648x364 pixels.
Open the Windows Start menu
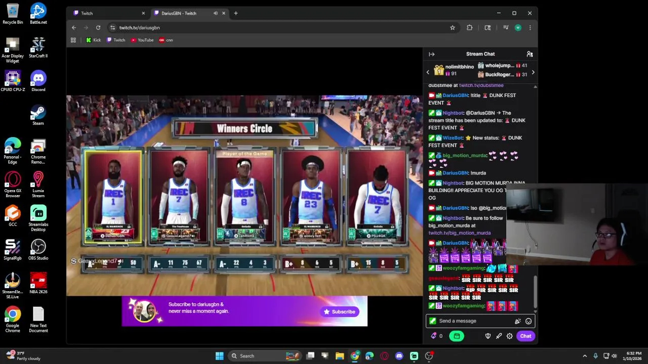click(219, 356)
